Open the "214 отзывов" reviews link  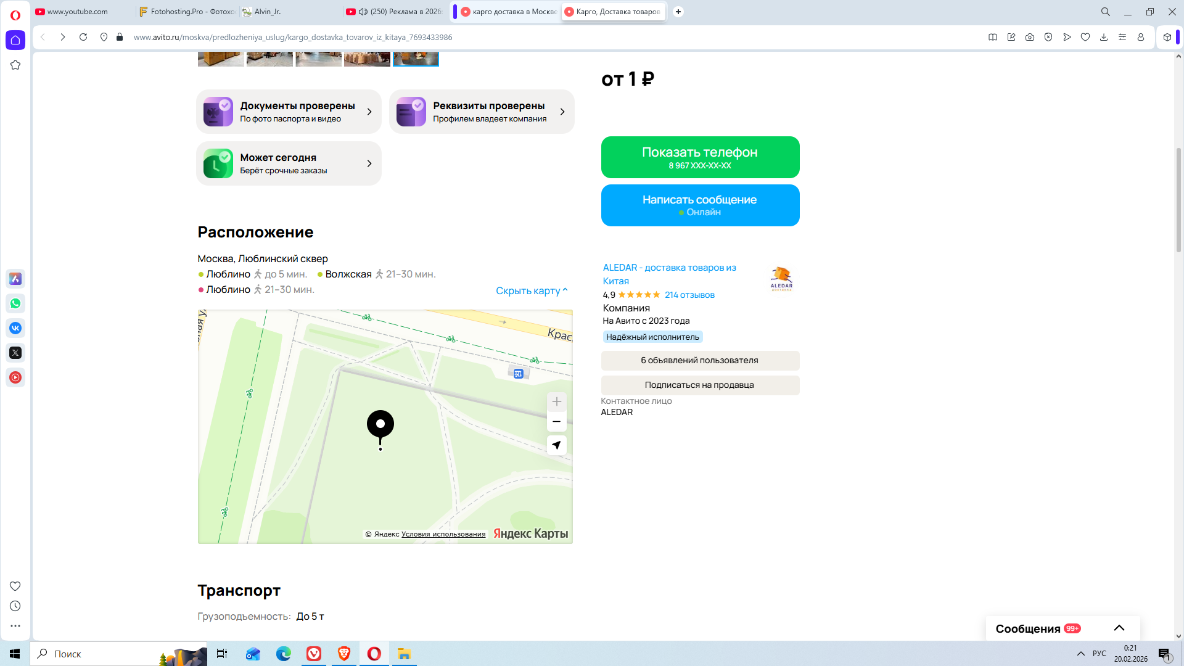point(689,295)
